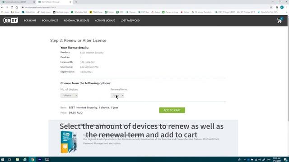The height and width of the screenshot is (162, 289).
Task: Click the browser home icon
Action: (17, 7)
